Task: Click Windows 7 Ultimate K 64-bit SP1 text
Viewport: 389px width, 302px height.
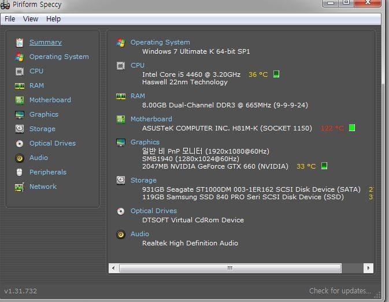Action: click(196, 51)
